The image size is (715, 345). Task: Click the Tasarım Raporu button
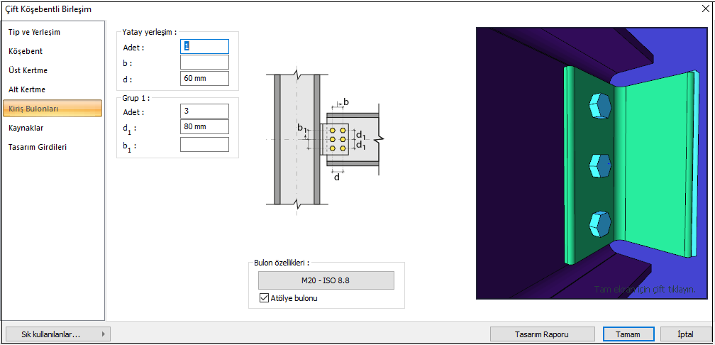541,334
